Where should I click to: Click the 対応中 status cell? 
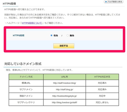[x=102, y=96]
